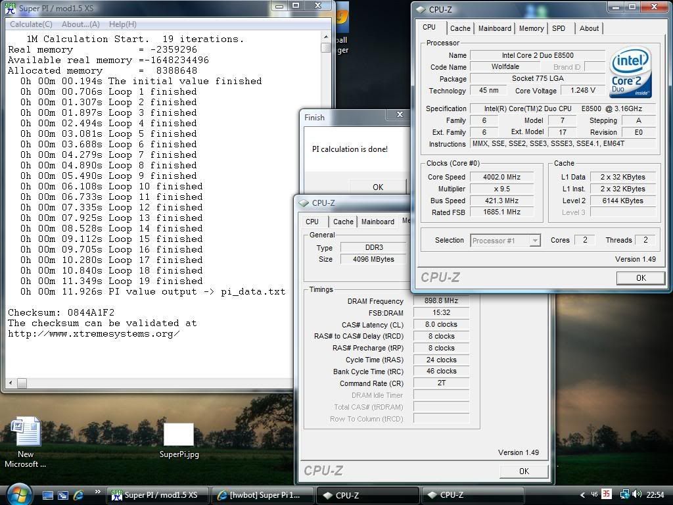673x505 pixels.
Task: Open the network tray icon
Action: click(x=624, y=494)
